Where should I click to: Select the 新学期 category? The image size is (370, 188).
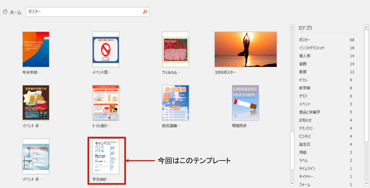(305, 88)
